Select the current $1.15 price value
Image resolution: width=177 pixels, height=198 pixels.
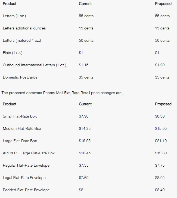(84, 65)
